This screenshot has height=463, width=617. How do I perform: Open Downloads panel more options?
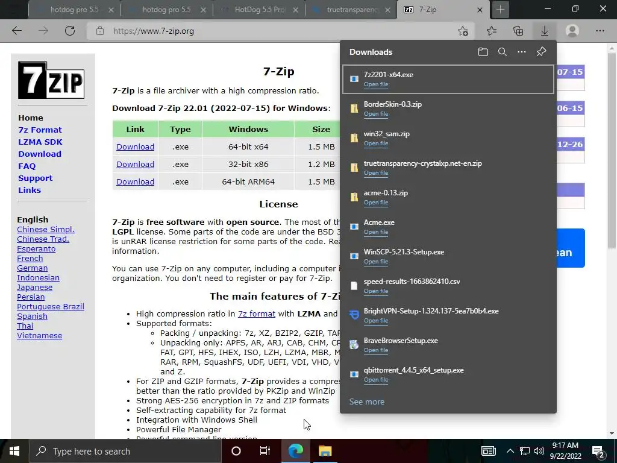point(522,52)
